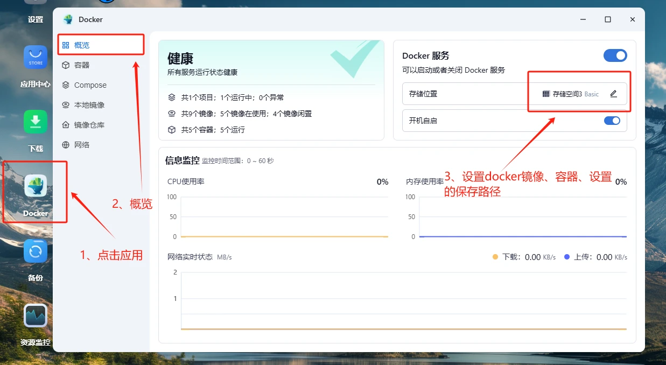The width and height of the screenshot is (666, 365).
Task: Go to the 容器 containers section
Action: coord(82,65)
